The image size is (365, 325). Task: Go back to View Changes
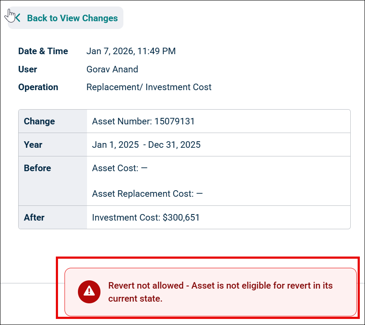(66, 18)
